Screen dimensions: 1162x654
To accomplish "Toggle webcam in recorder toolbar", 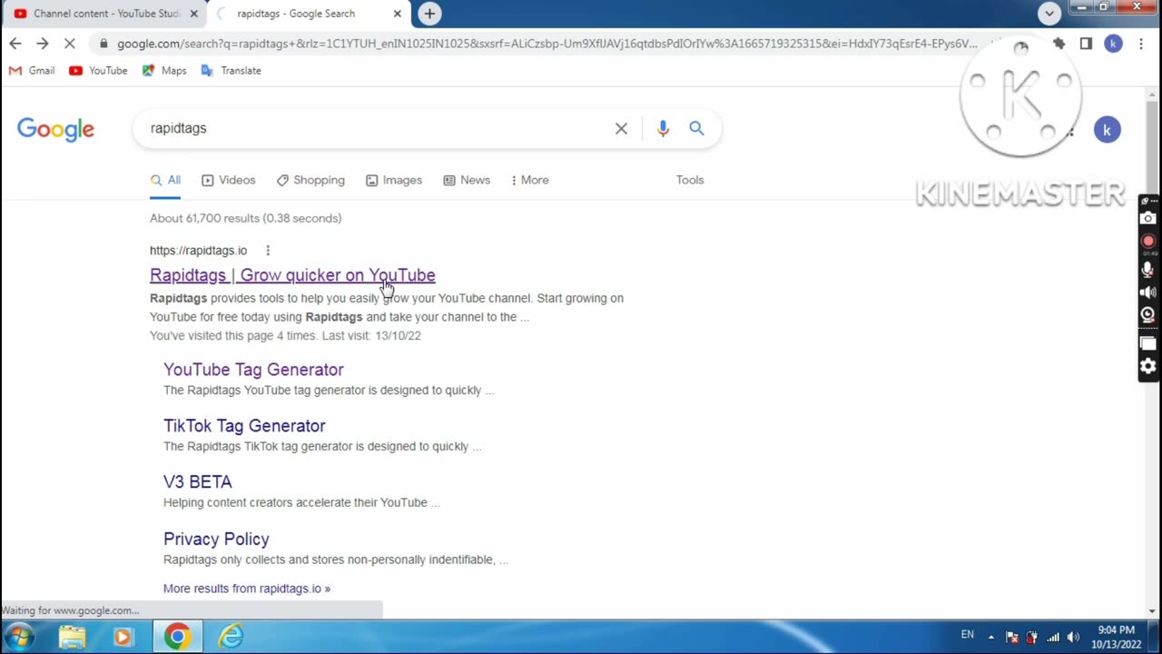I will click(1148, 315).
